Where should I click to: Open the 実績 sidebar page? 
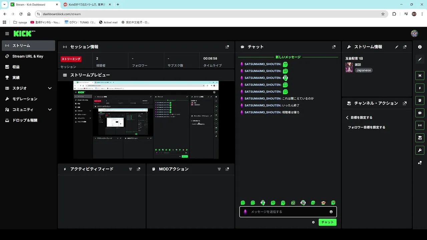click(28, 78)
